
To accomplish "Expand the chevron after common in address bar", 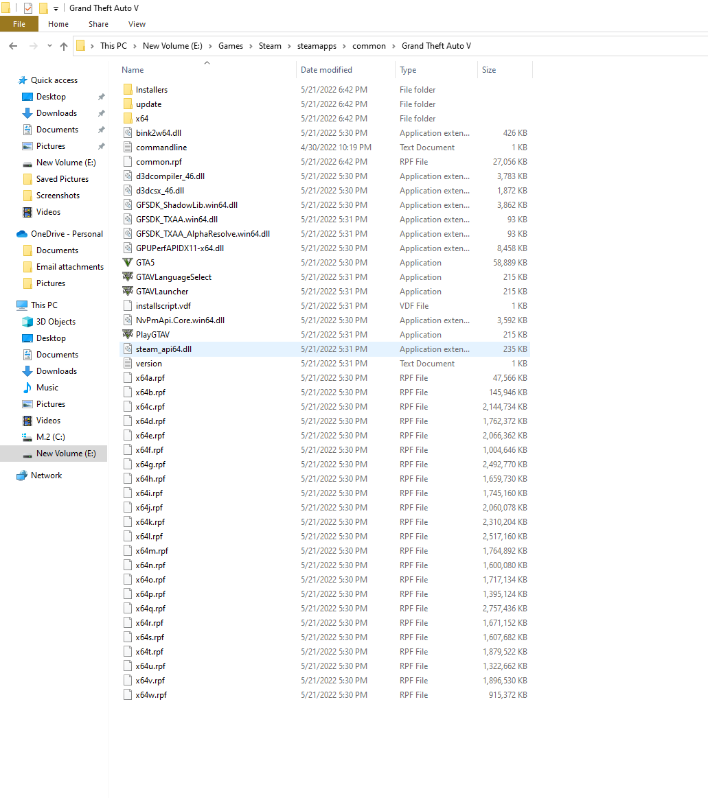I will tap(393, 46).
